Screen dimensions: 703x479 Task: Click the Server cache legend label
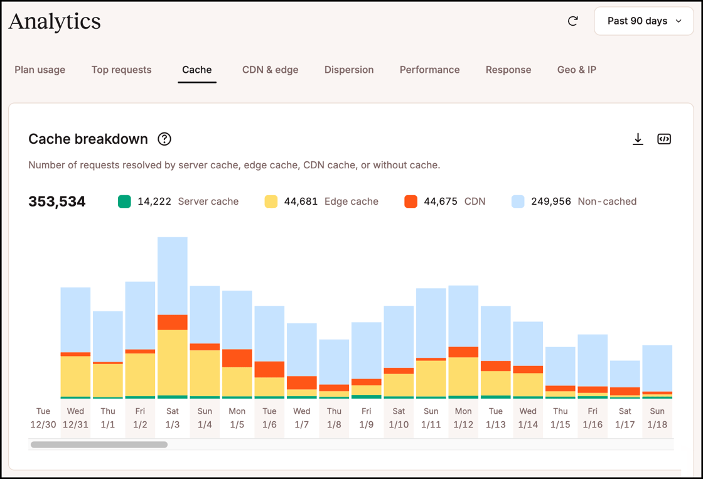tap(208, 202)
